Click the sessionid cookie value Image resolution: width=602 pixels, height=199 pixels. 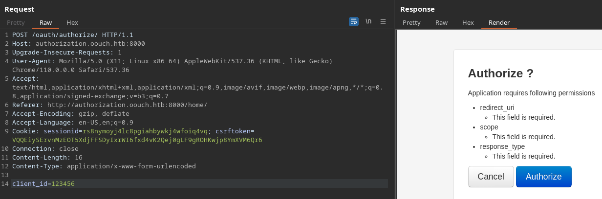[x=145, y=131]
